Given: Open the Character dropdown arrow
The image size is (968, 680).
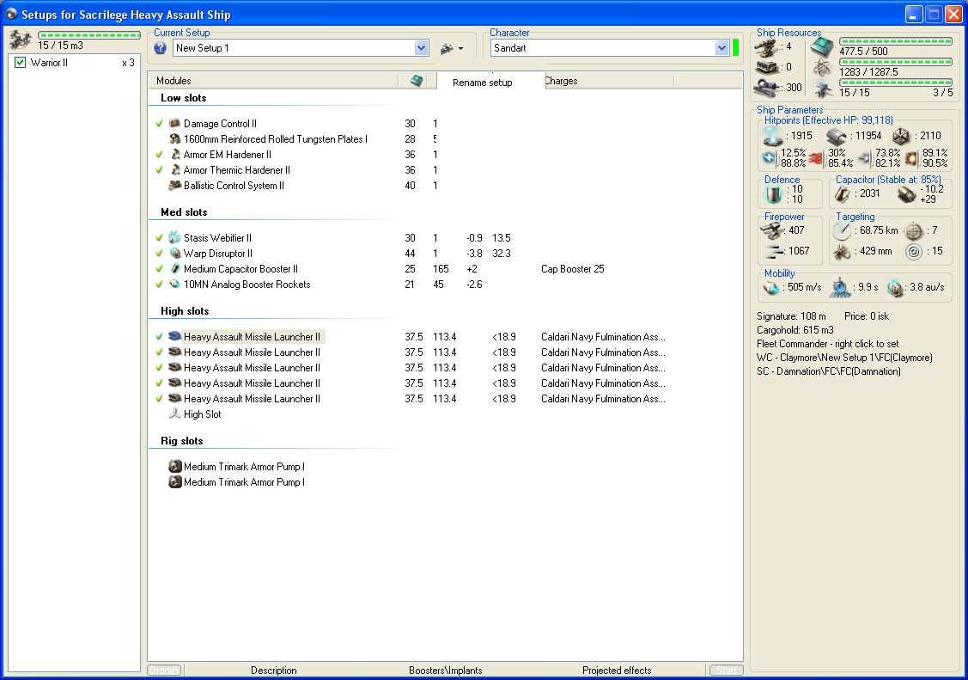Looking at the screenshot, I should [721, 47].
